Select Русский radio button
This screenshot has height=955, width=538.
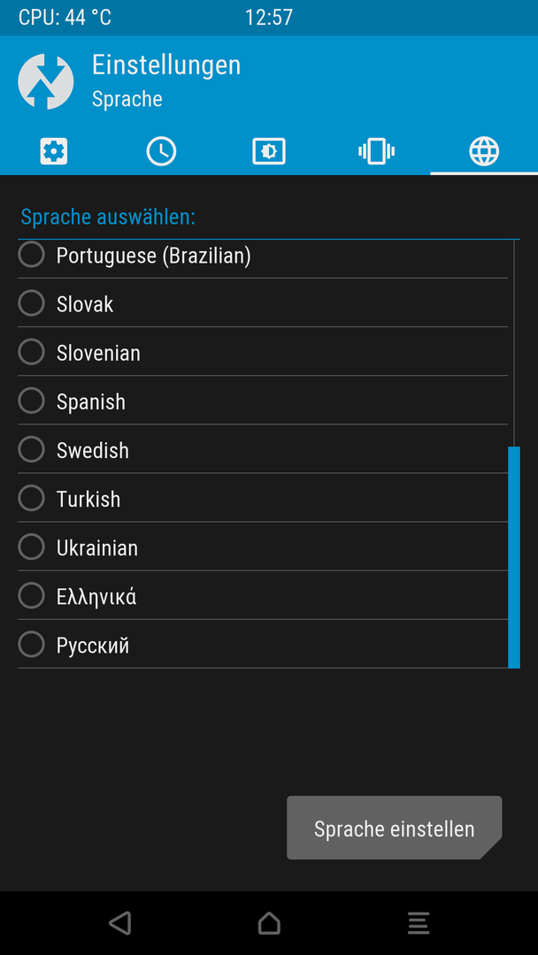point(263,644)
